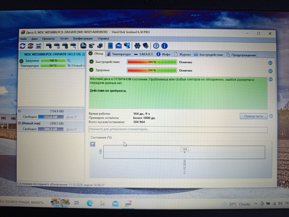The image size is (289, 217).
Task: Switch to the Температура tab
Action: (119, 54)
